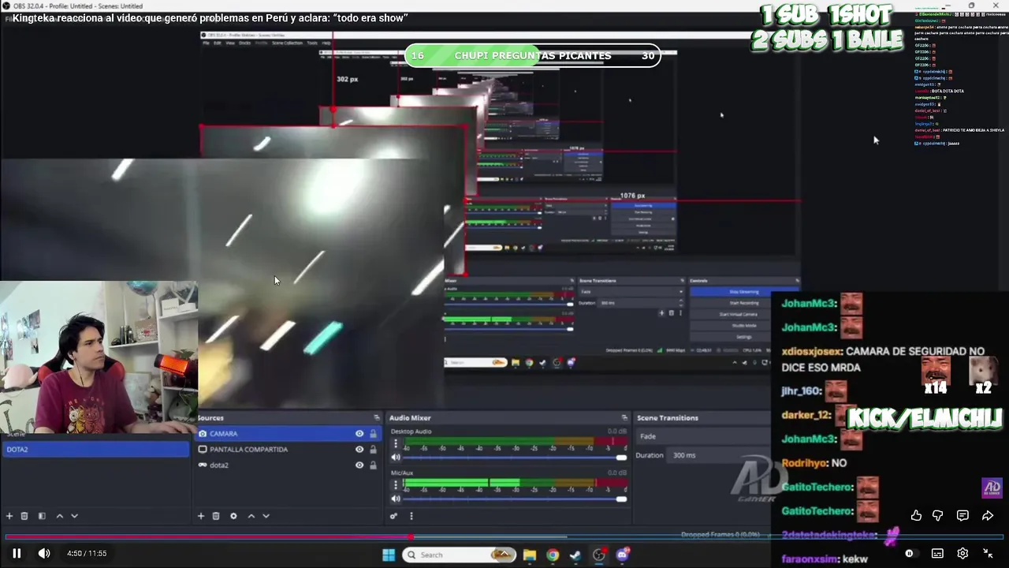
Task: Toggle lock on the CAMARA source
Action: 373,433
